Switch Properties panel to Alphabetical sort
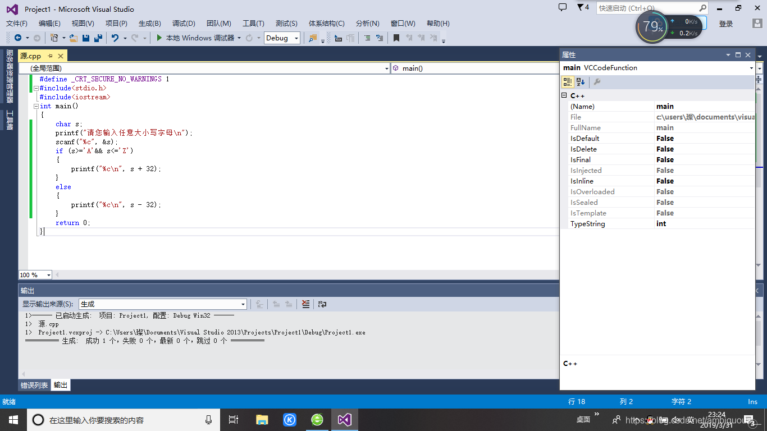 [x=581, y=82]
